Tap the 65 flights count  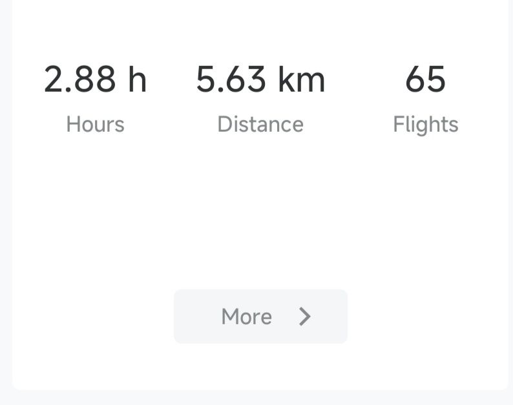click(x=425, y=79)
